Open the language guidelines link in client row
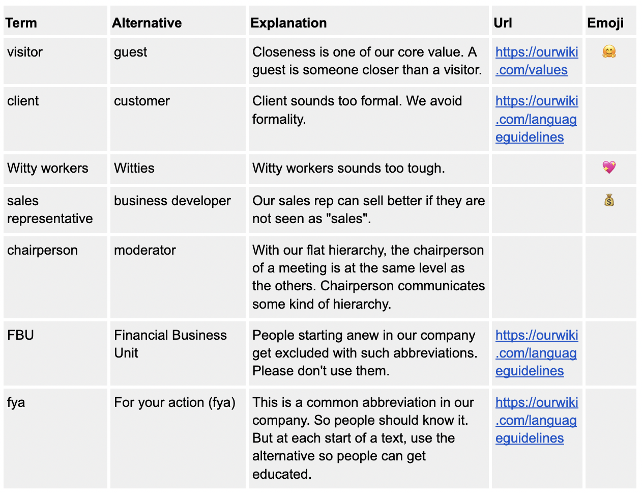The image size is (642, 493). [x=536, y=119]
